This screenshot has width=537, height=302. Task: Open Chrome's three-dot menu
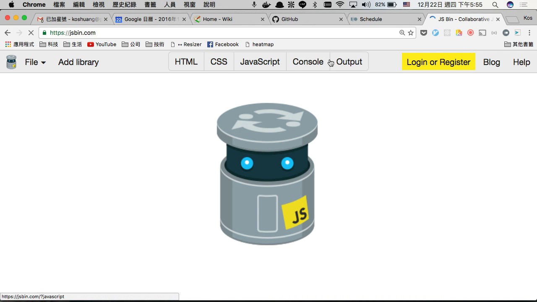click(529, 33)
